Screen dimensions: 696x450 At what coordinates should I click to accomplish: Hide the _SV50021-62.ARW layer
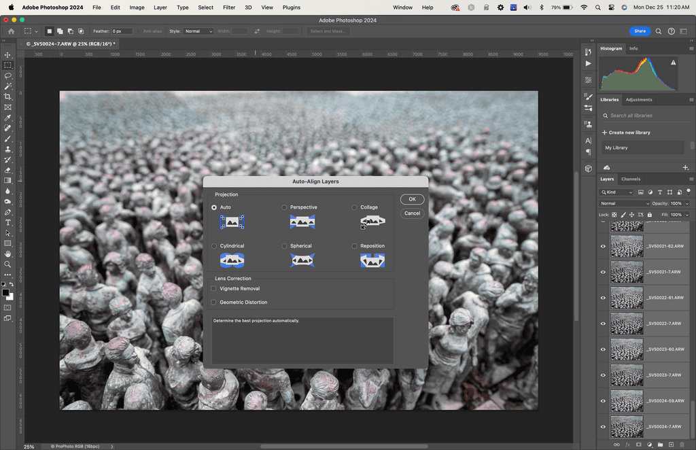point(603,246)
